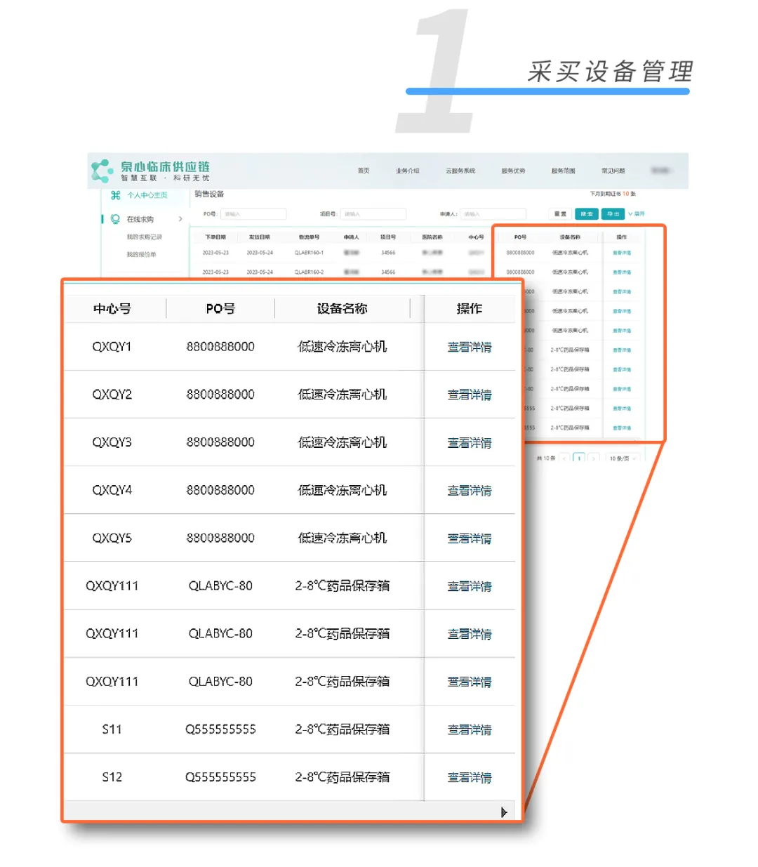Go to the previous page arrow
The height and width of the screenshot is (867, 758).
pyautogui.click(x=564, y=458)
